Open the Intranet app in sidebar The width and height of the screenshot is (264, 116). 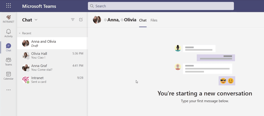coord(8,19)
